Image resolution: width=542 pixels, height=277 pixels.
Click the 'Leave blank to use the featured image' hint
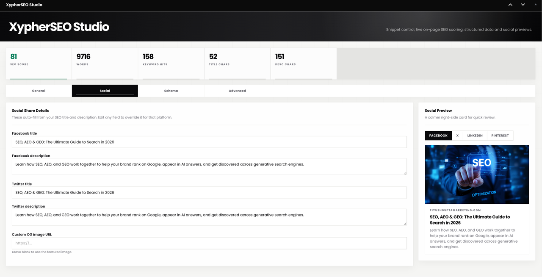(x=42, y=252)
